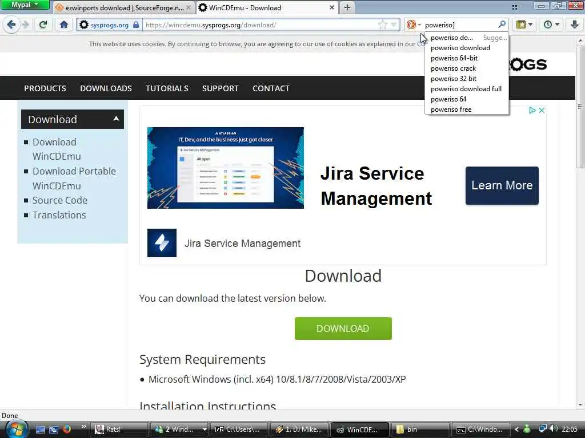
Task: Click the tab groups grid icon
Action: pos(515,7)
